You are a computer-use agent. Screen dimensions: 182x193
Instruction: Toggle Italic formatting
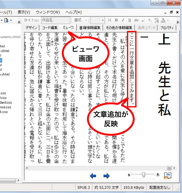tap(123, 20)
